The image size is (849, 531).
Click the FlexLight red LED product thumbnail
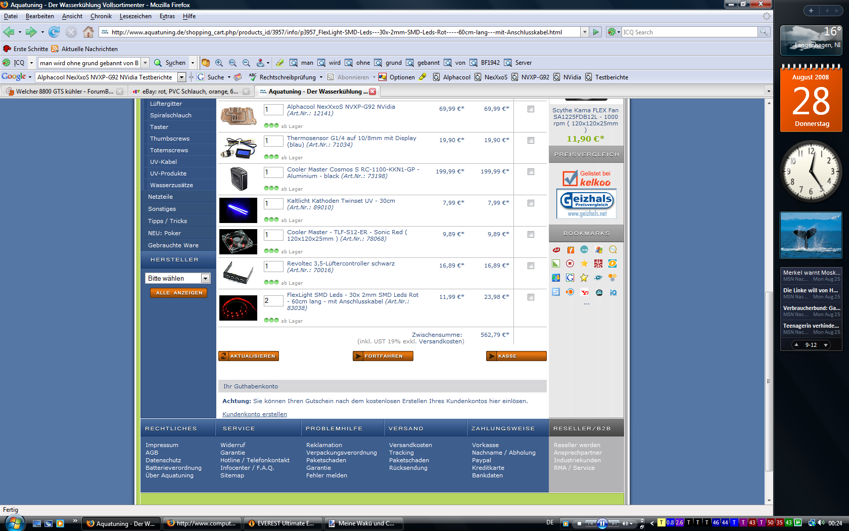tap(238, 307)
